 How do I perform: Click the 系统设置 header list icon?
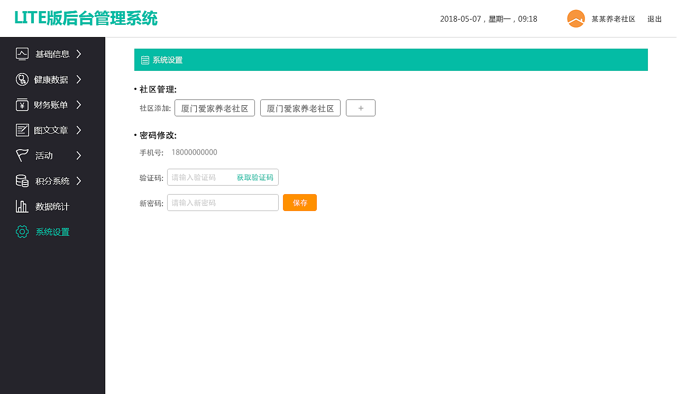point(145,60)
